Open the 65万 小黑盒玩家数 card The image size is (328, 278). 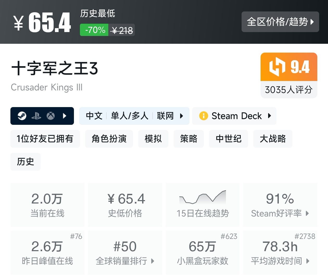coord(203,252)
